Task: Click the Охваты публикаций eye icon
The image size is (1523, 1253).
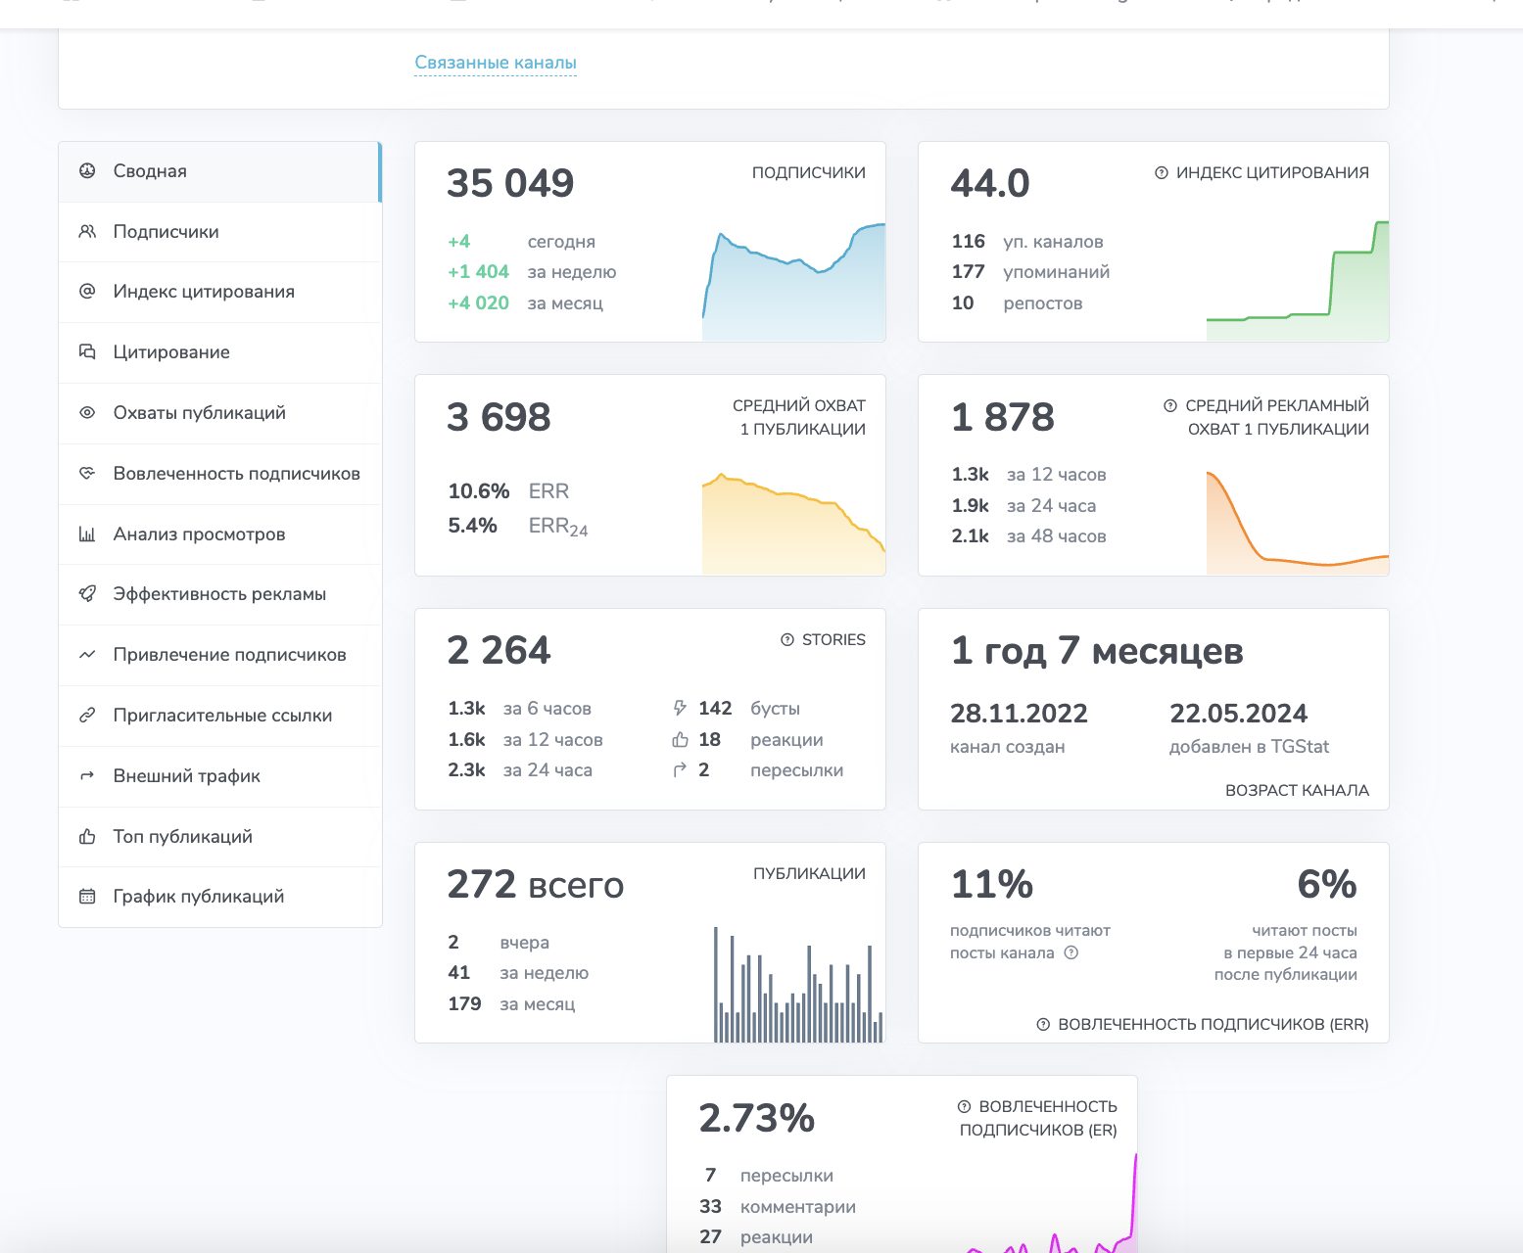Action: point(87,412)
